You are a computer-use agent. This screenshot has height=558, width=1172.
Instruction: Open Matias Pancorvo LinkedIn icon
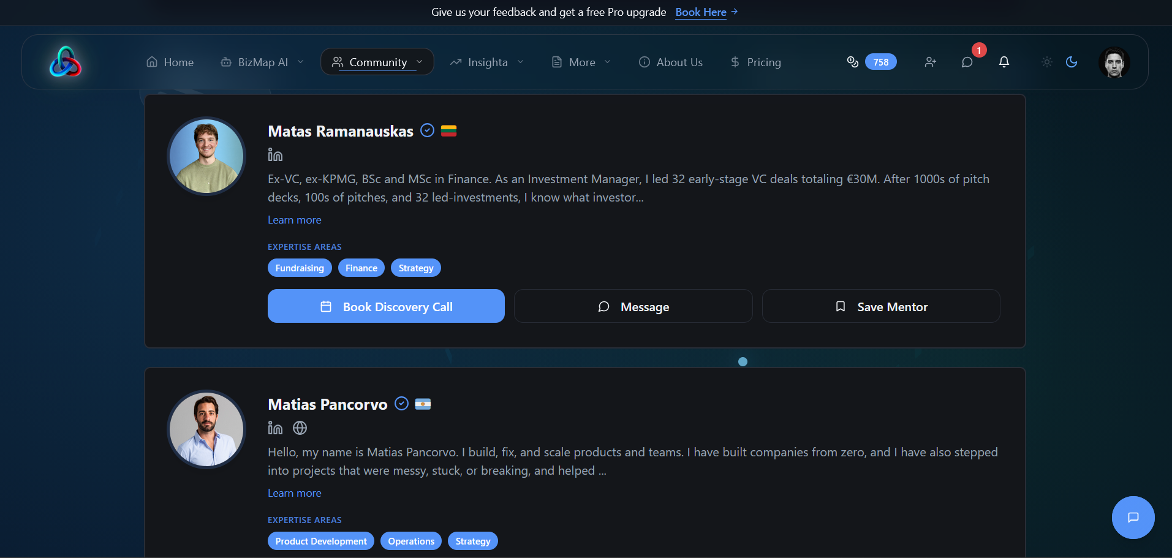275,428
